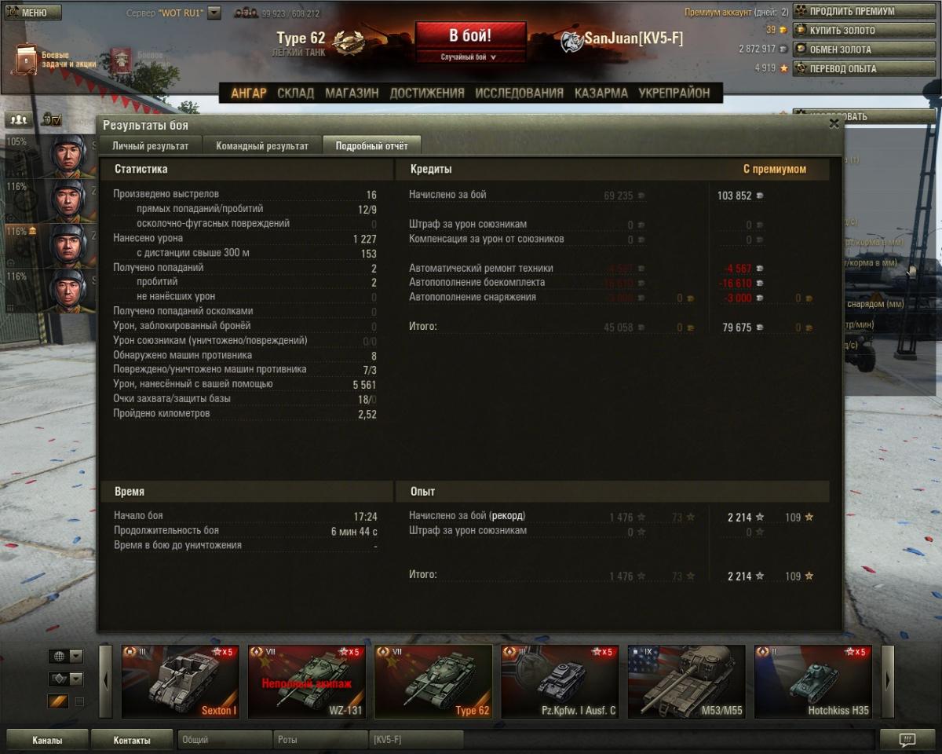Click the notifications speech bubble icon
The image size is (942, 754).
(907, 740)
